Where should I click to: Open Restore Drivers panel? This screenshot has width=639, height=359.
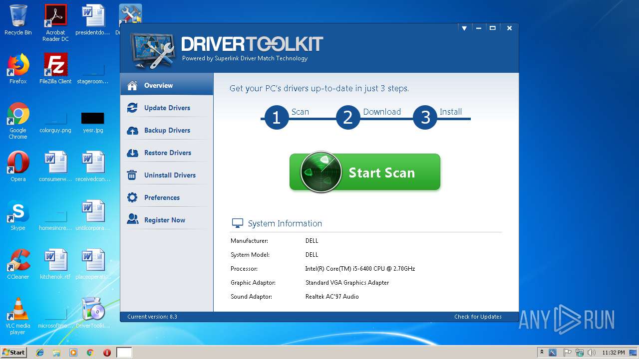(167, 153)
